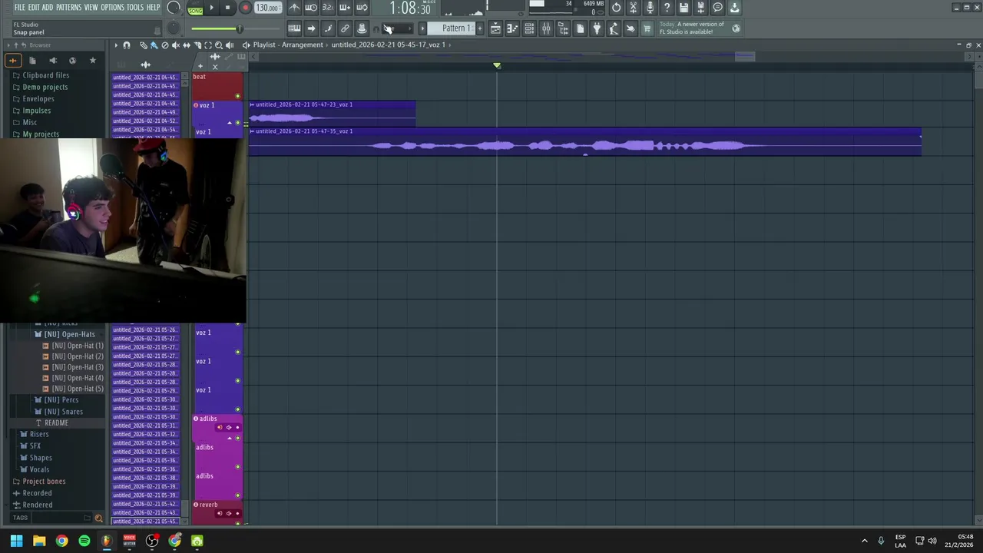Select the Playlist draw (pencil) tool

coord(144,45)
